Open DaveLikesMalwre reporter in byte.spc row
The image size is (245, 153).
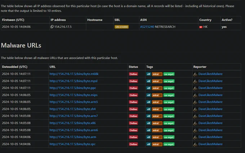(210, 144)
